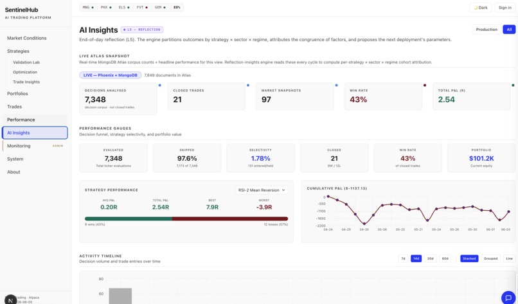
Task: Click the PHX status indicator
Action: click(106, 7)
